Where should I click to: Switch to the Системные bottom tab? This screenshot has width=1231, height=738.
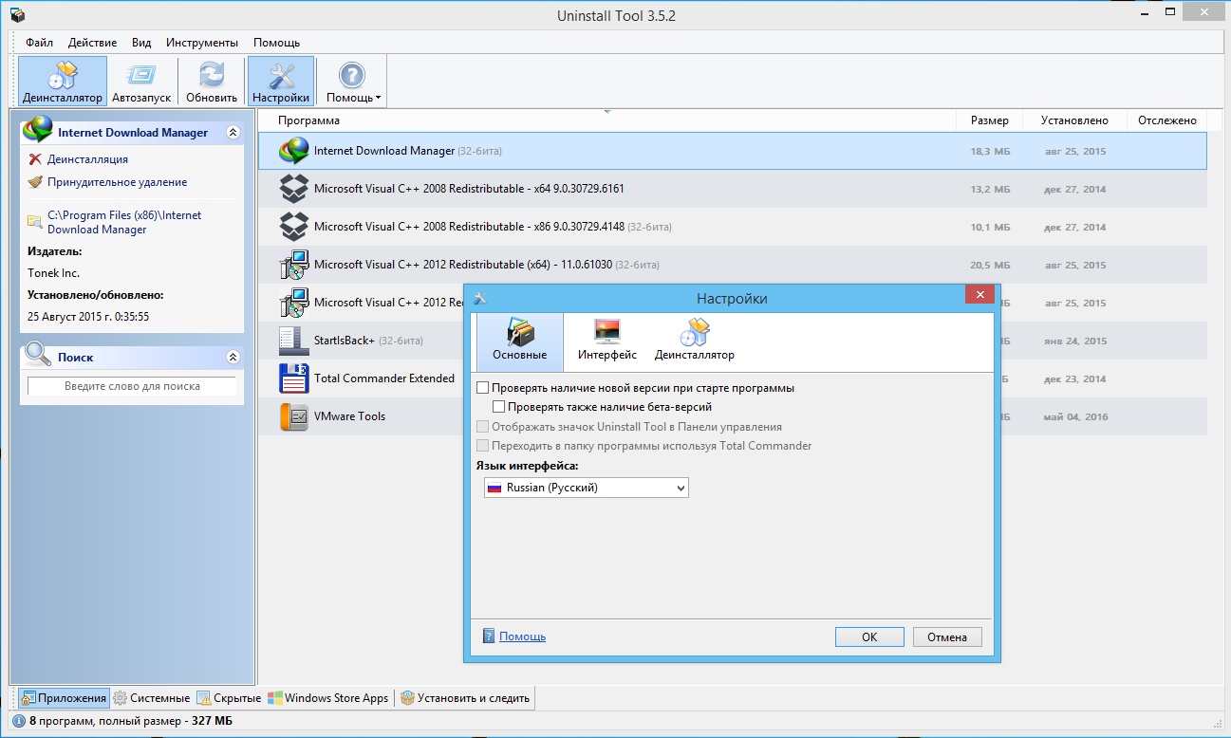tap(151, 698)
